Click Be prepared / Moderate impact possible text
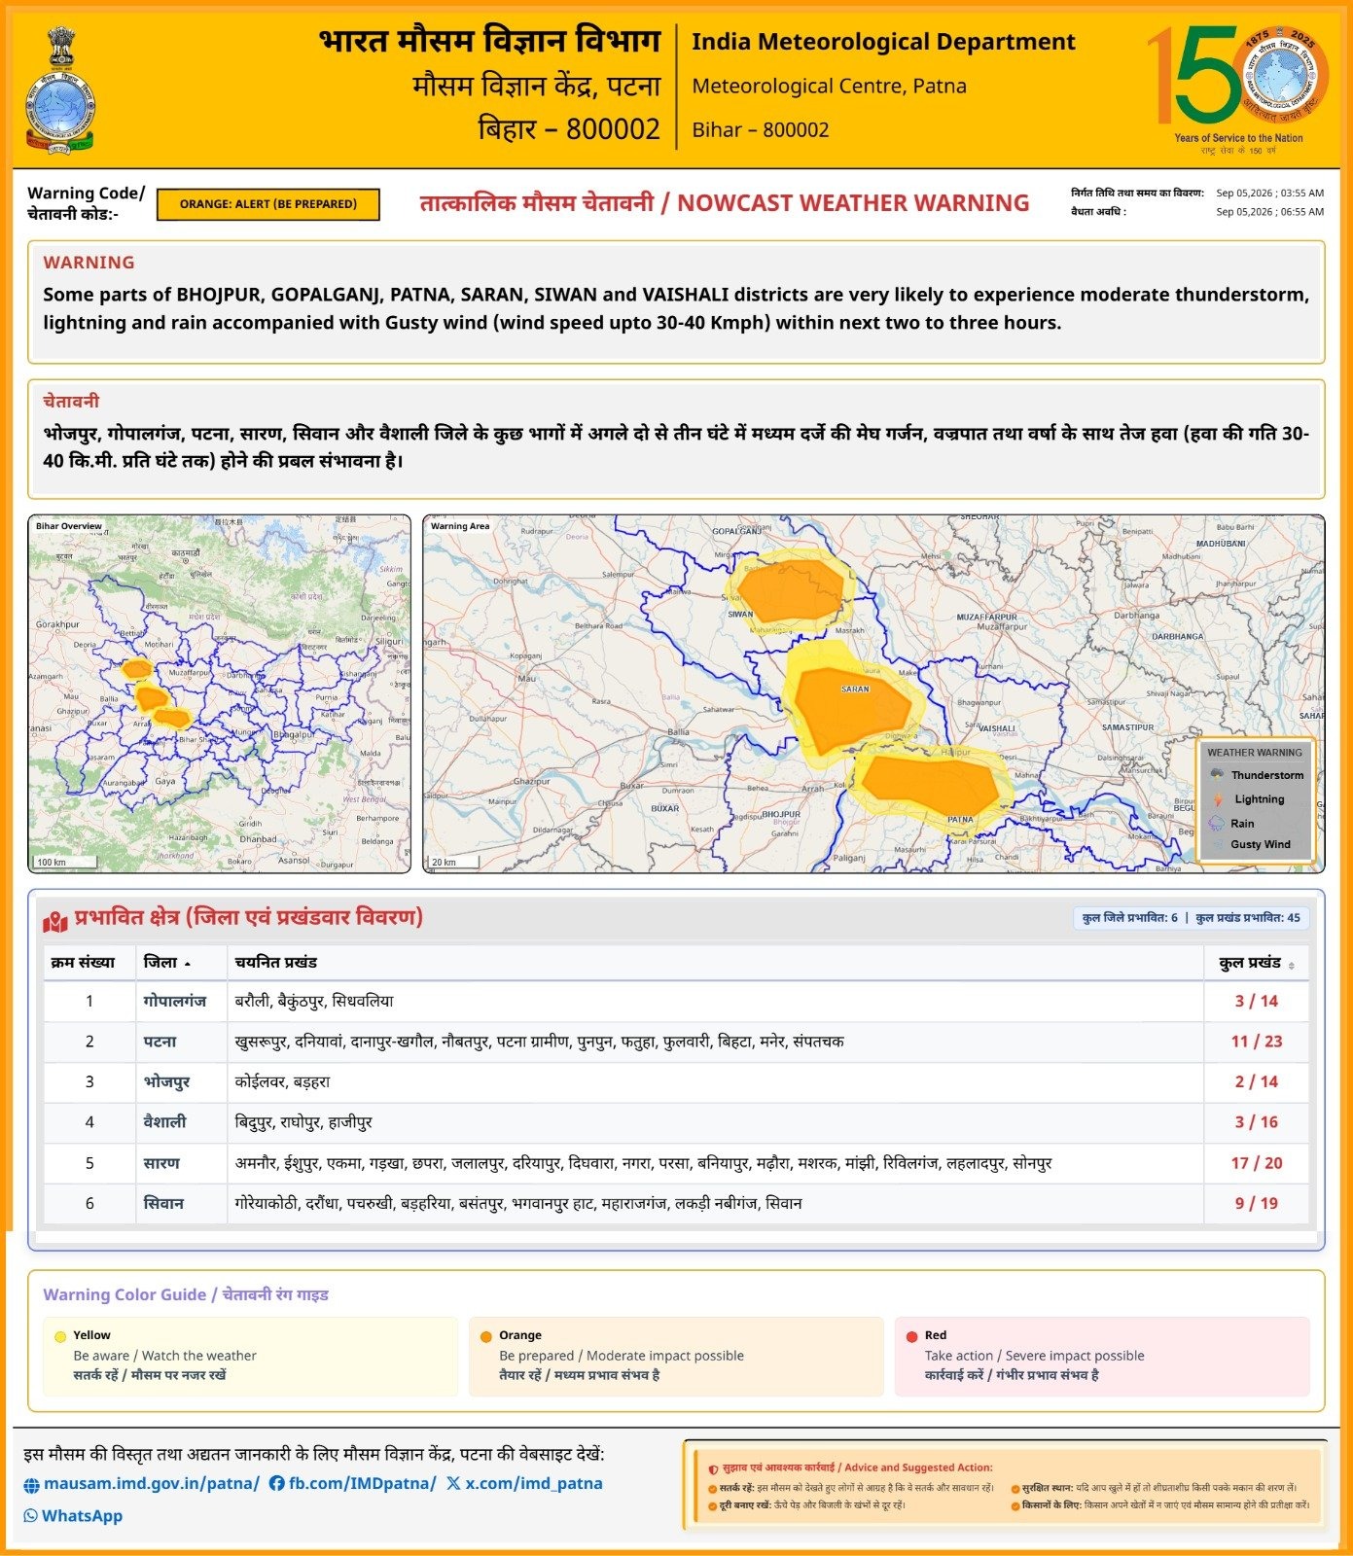This screenshot has height=1556, width=1353. point(622,1356)
